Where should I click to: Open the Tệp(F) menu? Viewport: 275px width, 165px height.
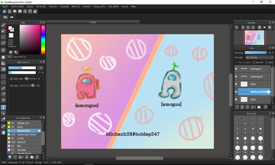[x=5, y=6]
